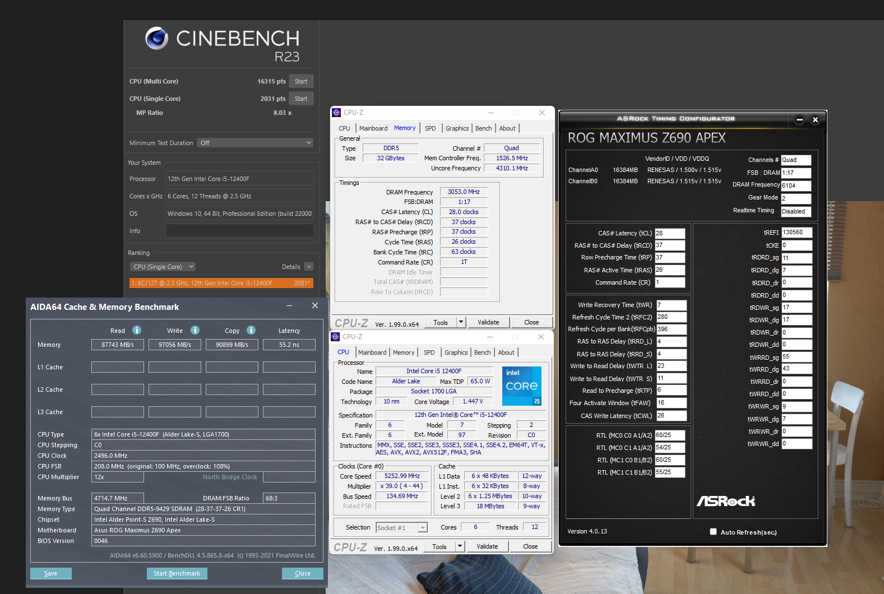Image resolution: width=884 pixels, height=594 pixels.
Task: Open the Minimum Test Duration dropdown
Action: click(x=255, y=143)
